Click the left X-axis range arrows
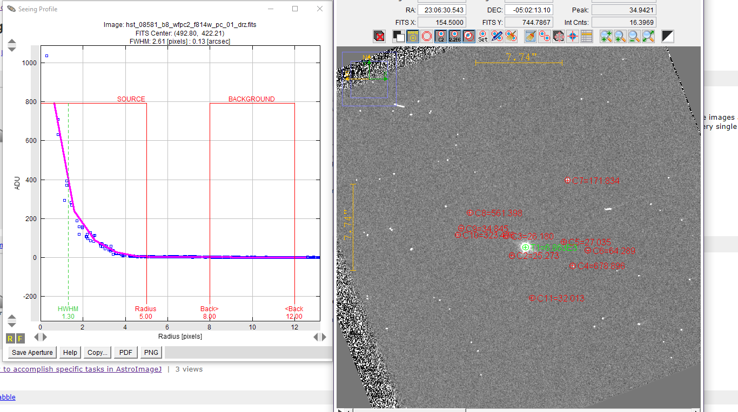This screenshot has height=412, width=738. click(41, 337)
